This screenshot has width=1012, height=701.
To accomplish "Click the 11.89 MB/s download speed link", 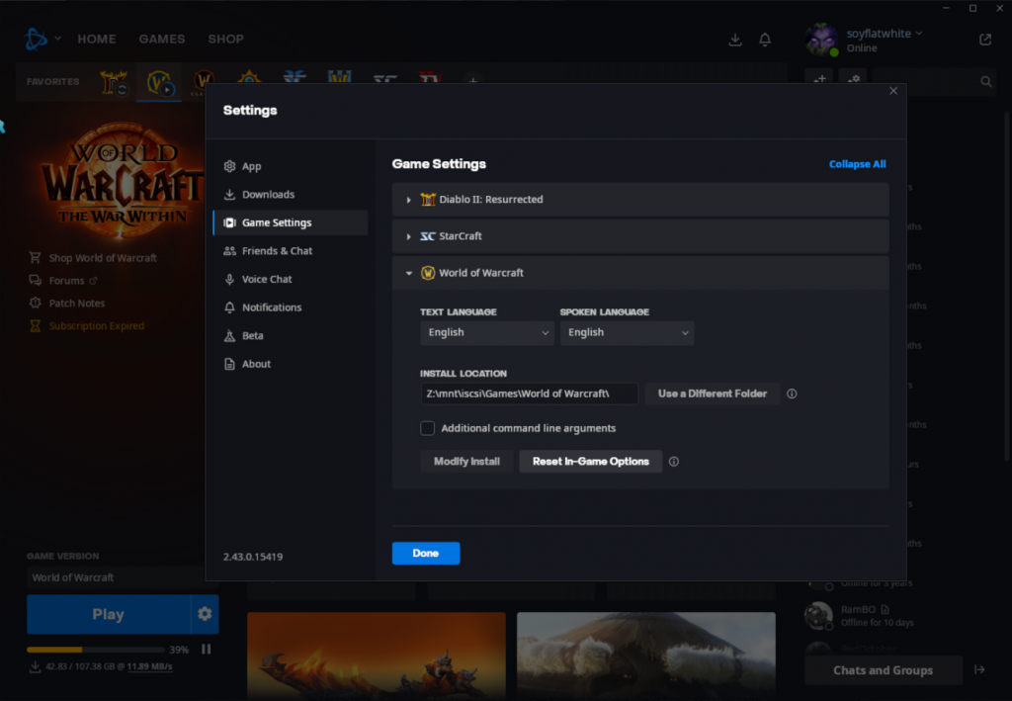I will point(150,666).
